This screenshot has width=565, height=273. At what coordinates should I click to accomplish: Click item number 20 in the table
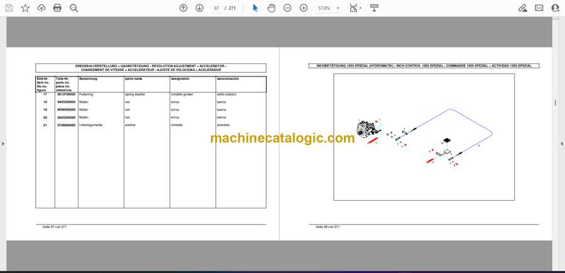click(45, 117)
